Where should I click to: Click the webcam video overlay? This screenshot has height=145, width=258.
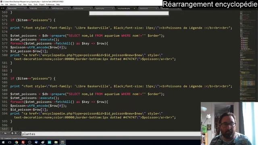pyautogui.click(x=229, y=124)
